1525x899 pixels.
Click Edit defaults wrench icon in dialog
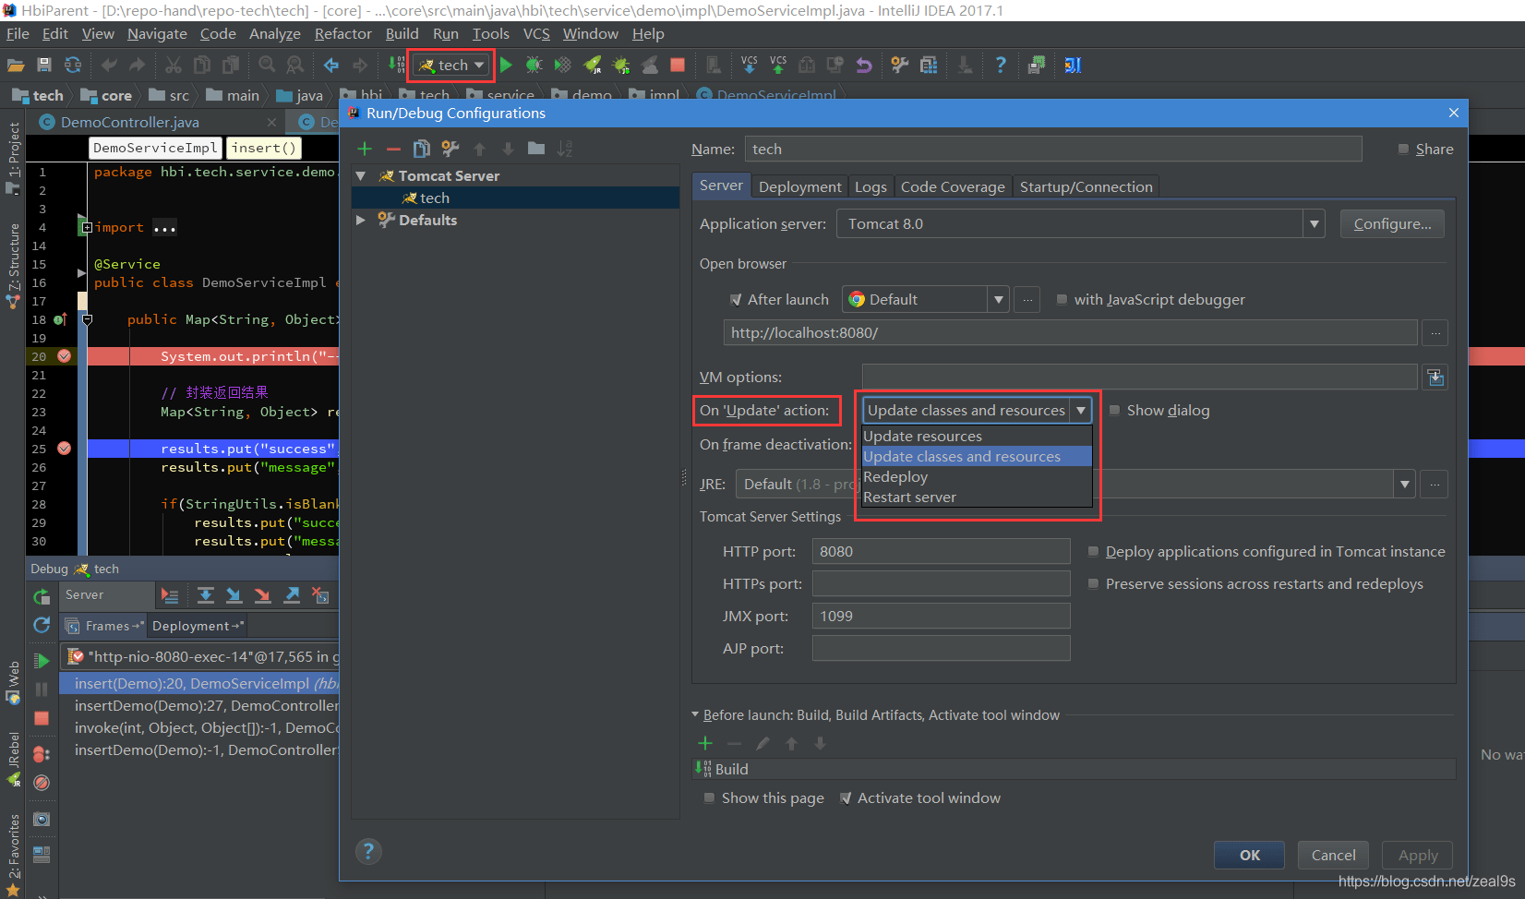coord(450,149)
